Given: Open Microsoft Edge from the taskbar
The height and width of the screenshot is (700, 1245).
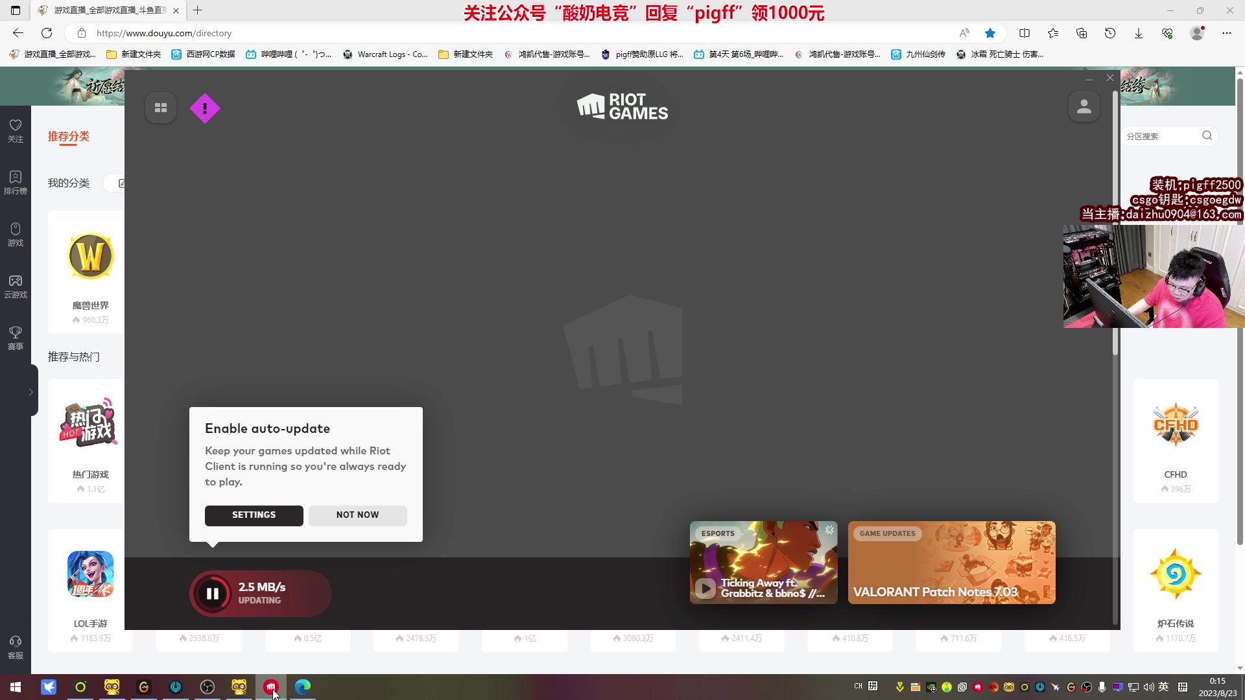Looking at the screenshot, I should tap(302, 687).
